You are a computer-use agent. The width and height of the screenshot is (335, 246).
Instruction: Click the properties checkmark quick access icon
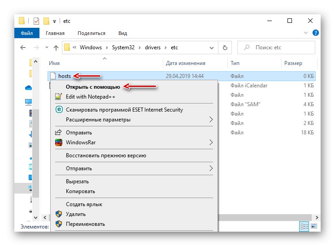pos(36,21)
